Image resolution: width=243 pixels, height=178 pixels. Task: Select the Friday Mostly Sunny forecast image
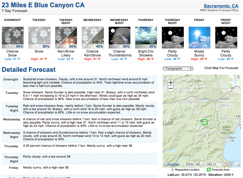click(199, 38)
